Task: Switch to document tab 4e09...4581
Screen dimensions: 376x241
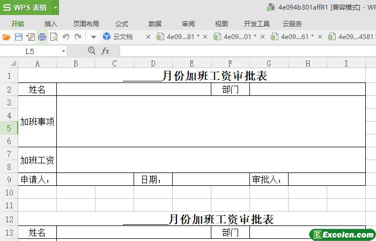Action: [x=351, y=37]
